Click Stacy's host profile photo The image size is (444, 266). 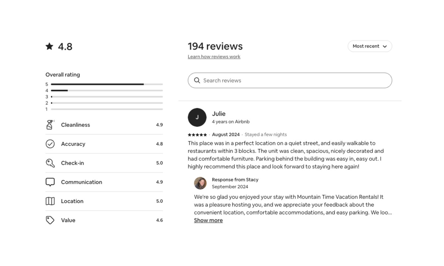coord(200,183)
